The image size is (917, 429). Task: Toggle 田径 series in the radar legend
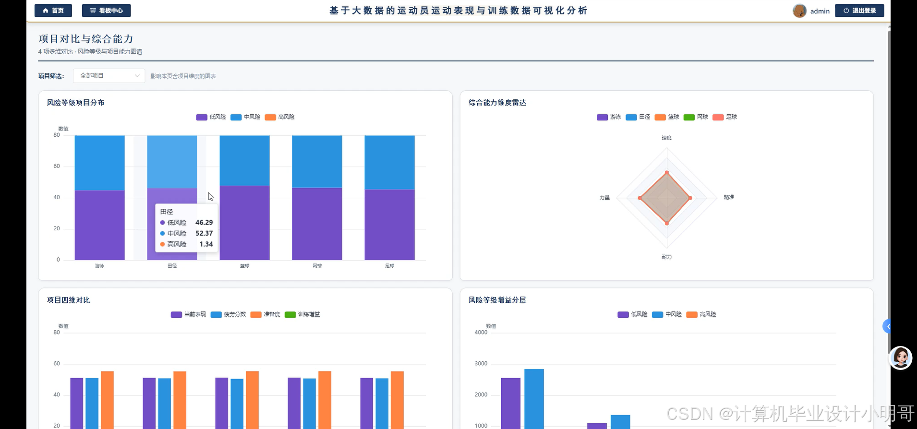(x=638, y=117)
